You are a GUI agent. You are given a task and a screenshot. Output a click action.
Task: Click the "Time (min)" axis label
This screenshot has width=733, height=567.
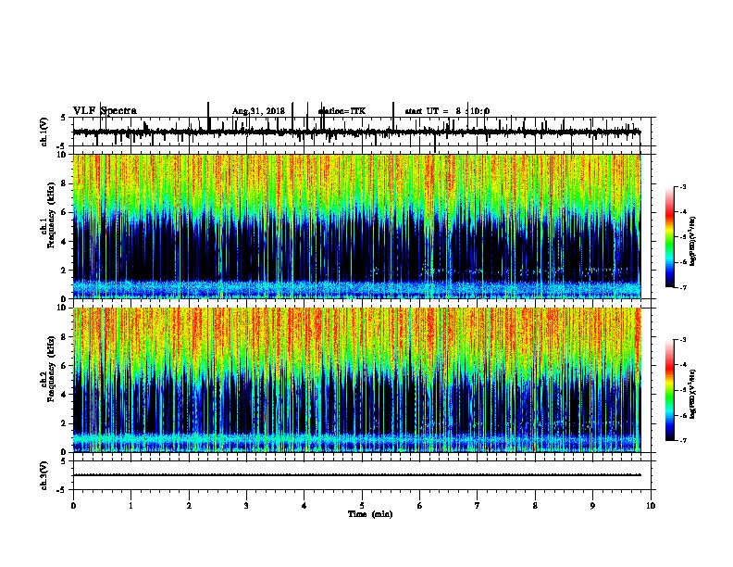(x=370, y=514)
